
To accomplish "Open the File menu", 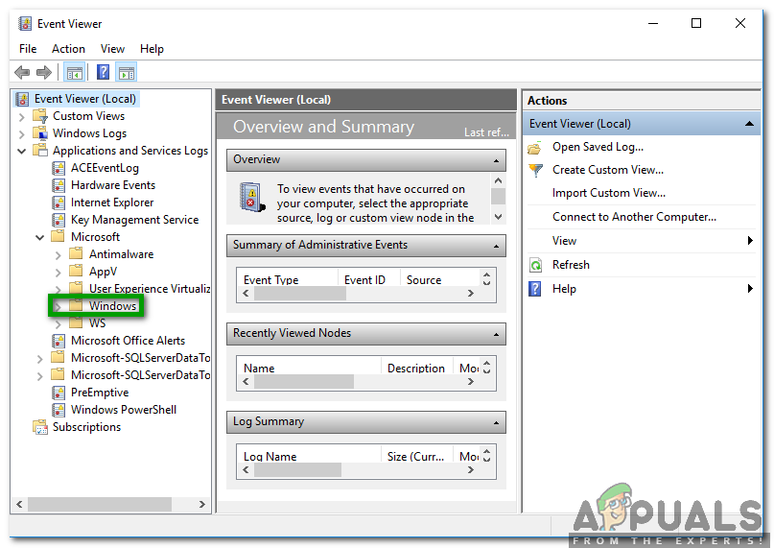I will tap(28, 49).
